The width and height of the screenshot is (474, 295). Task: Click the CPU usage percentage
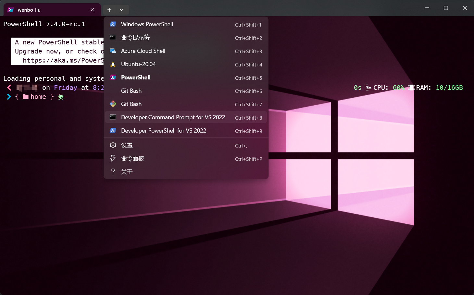399,88
